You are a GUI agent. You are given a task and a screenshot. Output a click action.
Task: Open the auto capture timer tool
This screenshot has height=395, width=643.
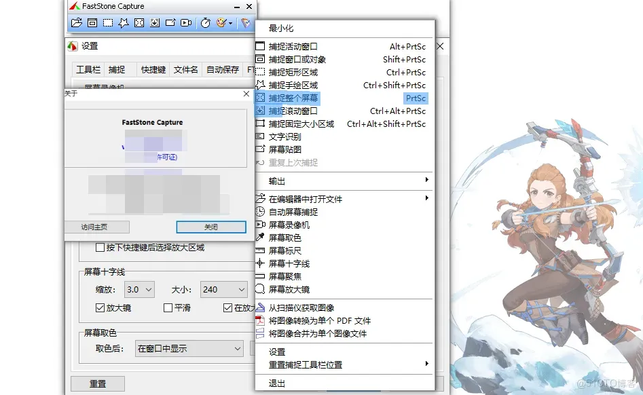point(292,212)
